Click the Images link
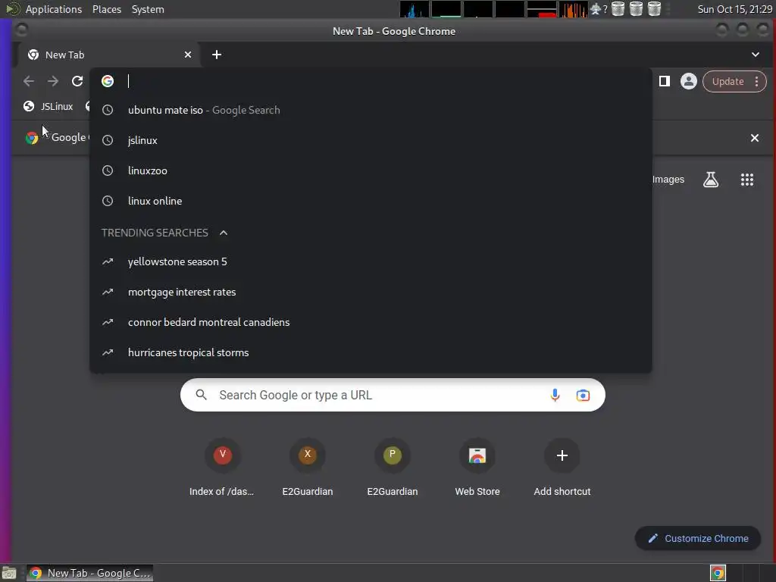 (668, 180)
